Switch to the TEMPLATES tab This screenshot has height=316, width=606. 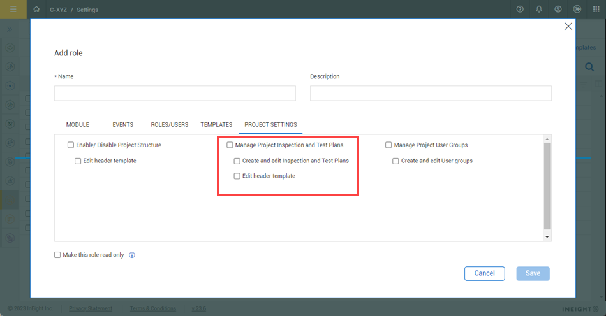coord(216,125)
